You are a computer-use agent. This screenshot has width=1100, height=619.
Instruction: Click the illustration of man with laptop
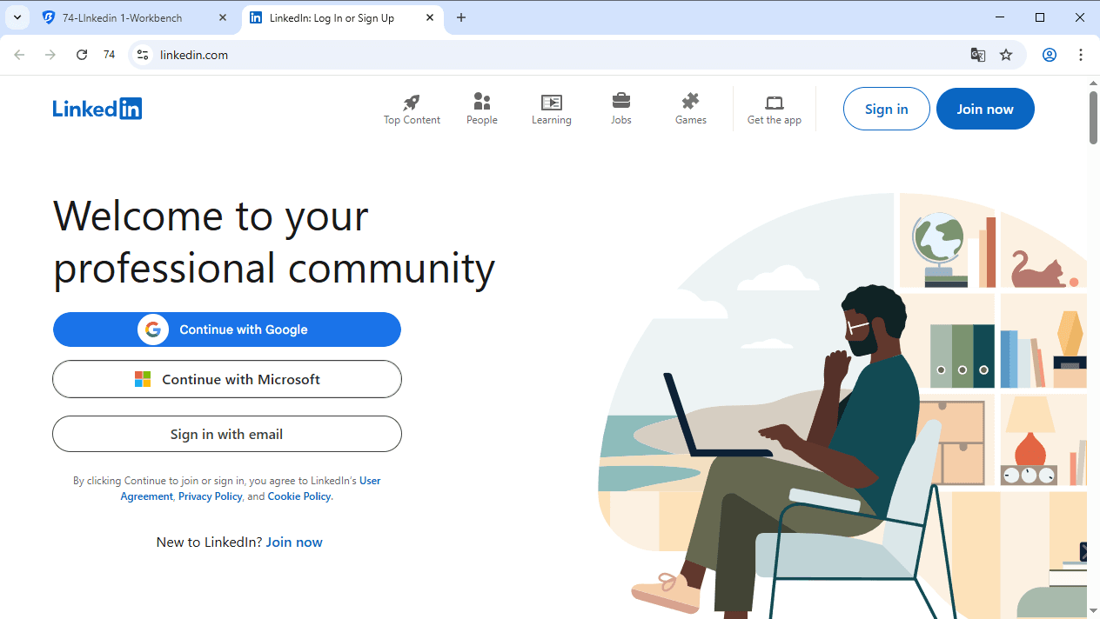point(842,405)
